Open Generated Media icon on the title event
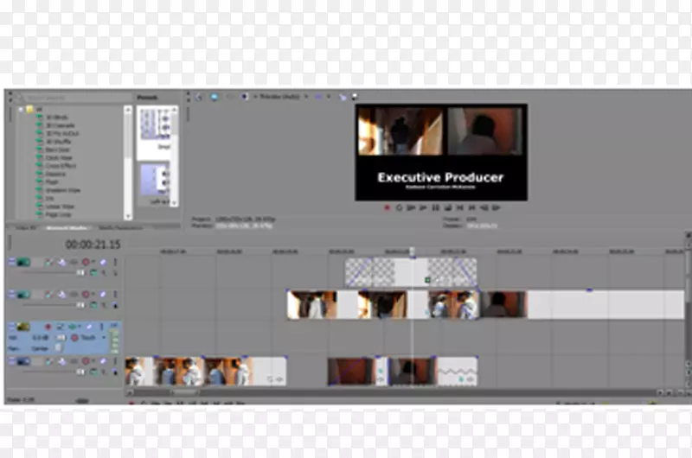692x458 pixels. tap(427, 280)
